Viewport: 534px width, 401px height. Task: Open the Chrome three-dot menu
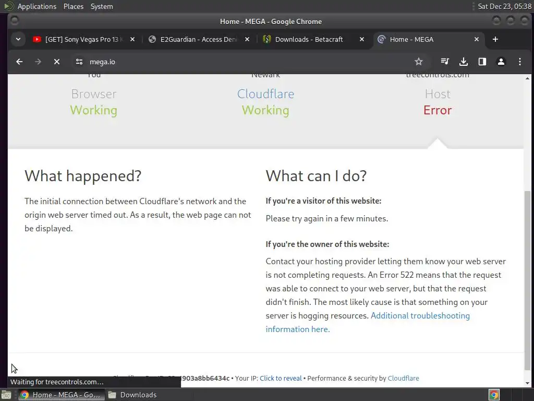click(520, 62)
